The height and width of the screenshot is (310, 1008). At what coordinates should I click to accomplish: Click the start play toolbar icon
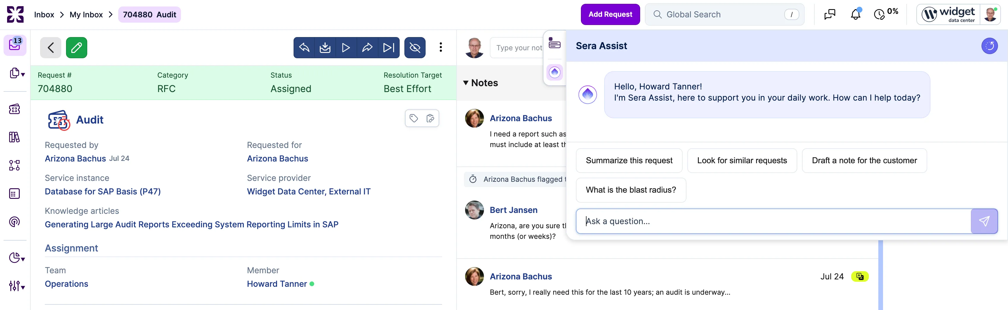tap(346, 48)
